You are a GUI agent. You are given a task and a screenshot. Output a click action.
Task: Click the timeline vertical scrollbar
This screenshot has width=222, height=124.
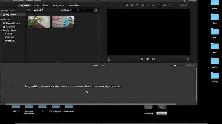196,85
